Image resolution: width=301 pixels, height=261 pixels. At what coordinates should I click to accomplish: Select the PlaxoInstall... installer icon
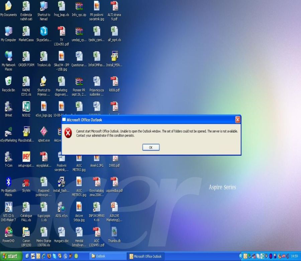[26, 134]
